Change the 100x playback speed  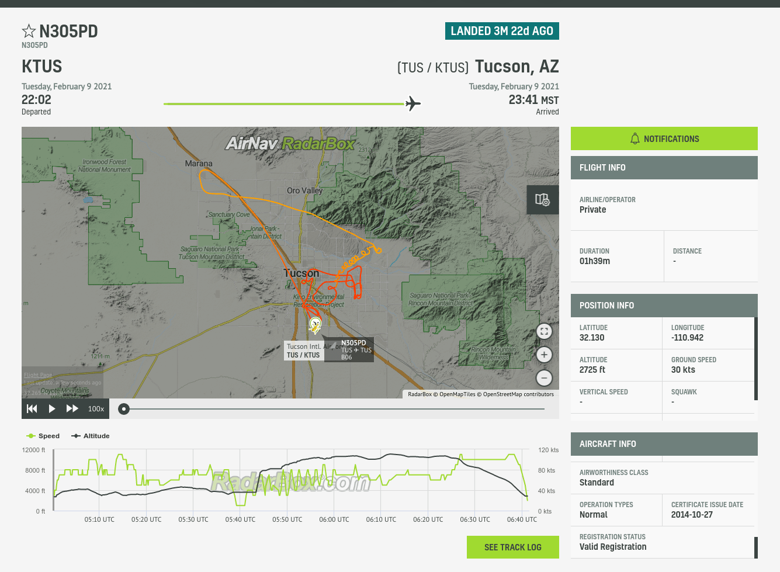pyautogui.click(x=96, y=409)
